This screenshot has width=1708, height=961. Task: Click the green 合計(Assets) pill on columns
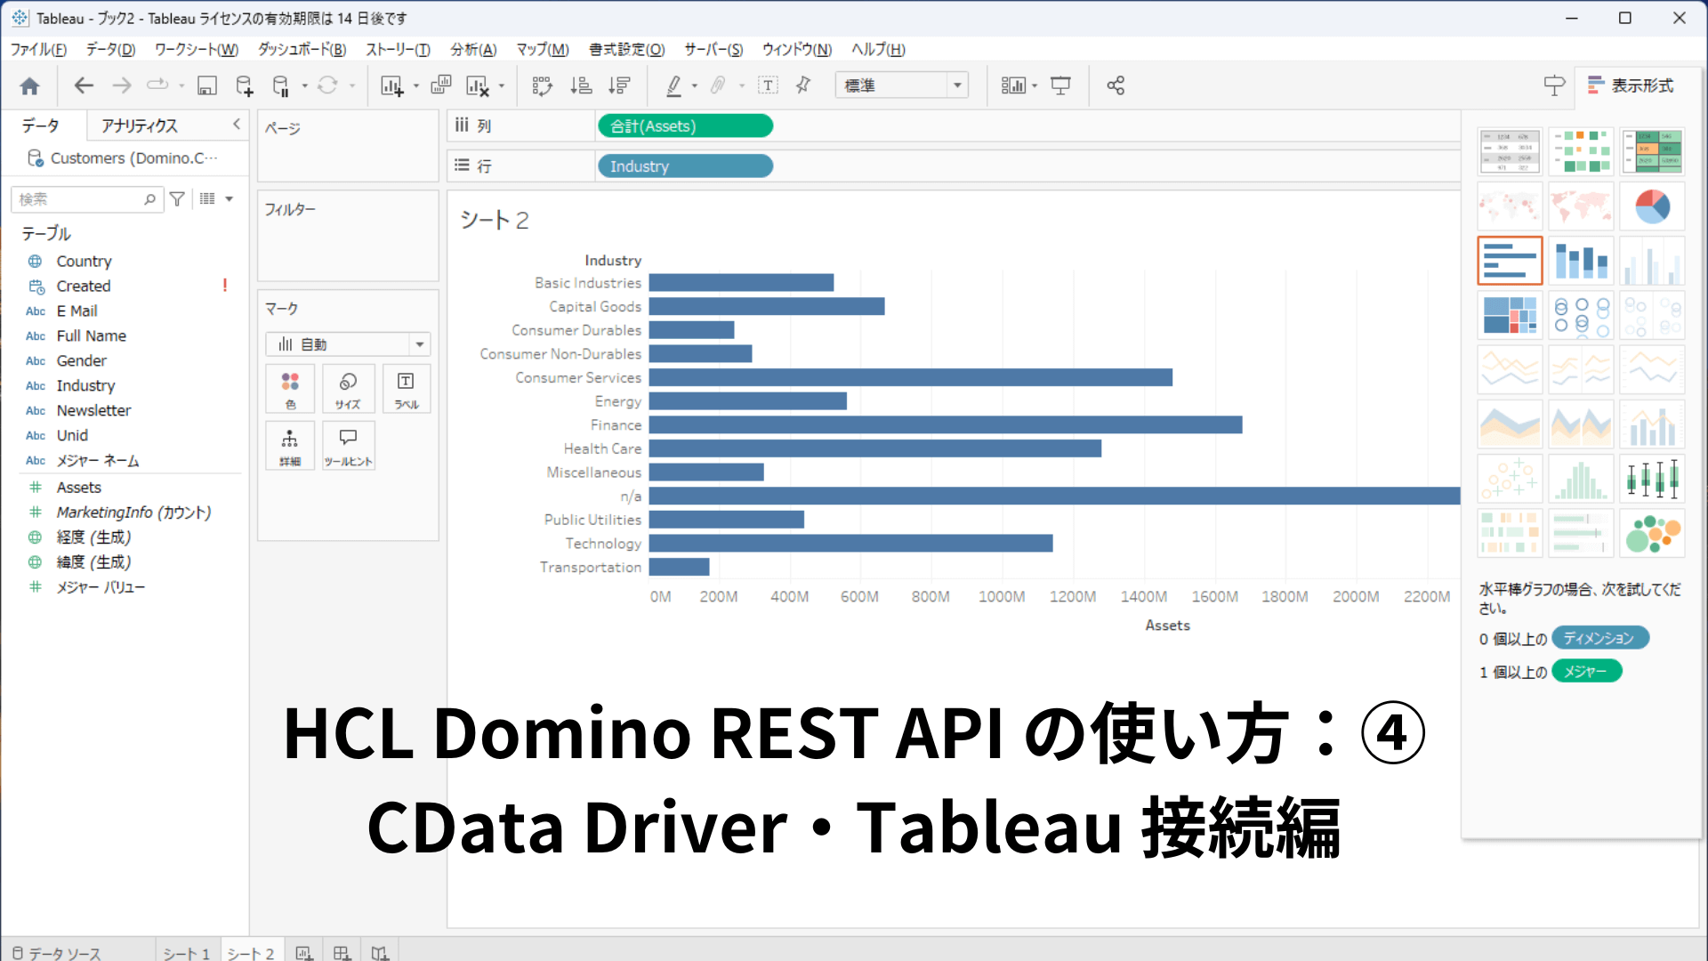[685, 125]
